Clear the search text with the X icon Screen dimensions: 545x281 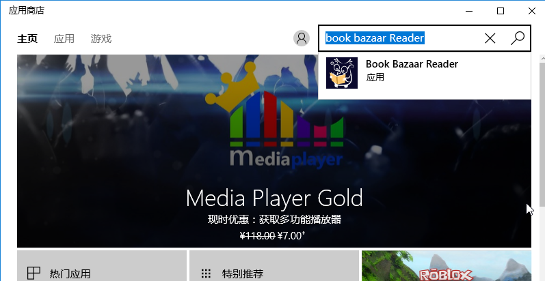[490, 38]
